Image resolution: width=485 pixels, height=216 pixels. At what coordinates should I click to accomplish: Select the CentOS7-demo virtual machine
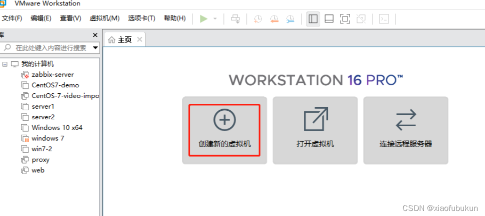coord(55,85)
